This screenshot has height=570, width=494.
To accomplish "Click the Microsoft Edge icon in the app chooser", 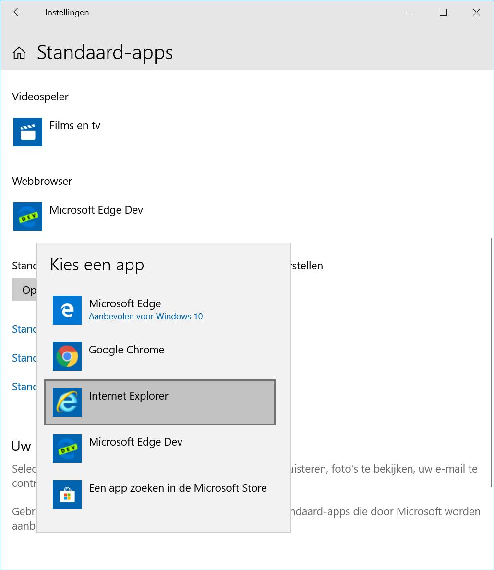I will [x=67, y=310].
